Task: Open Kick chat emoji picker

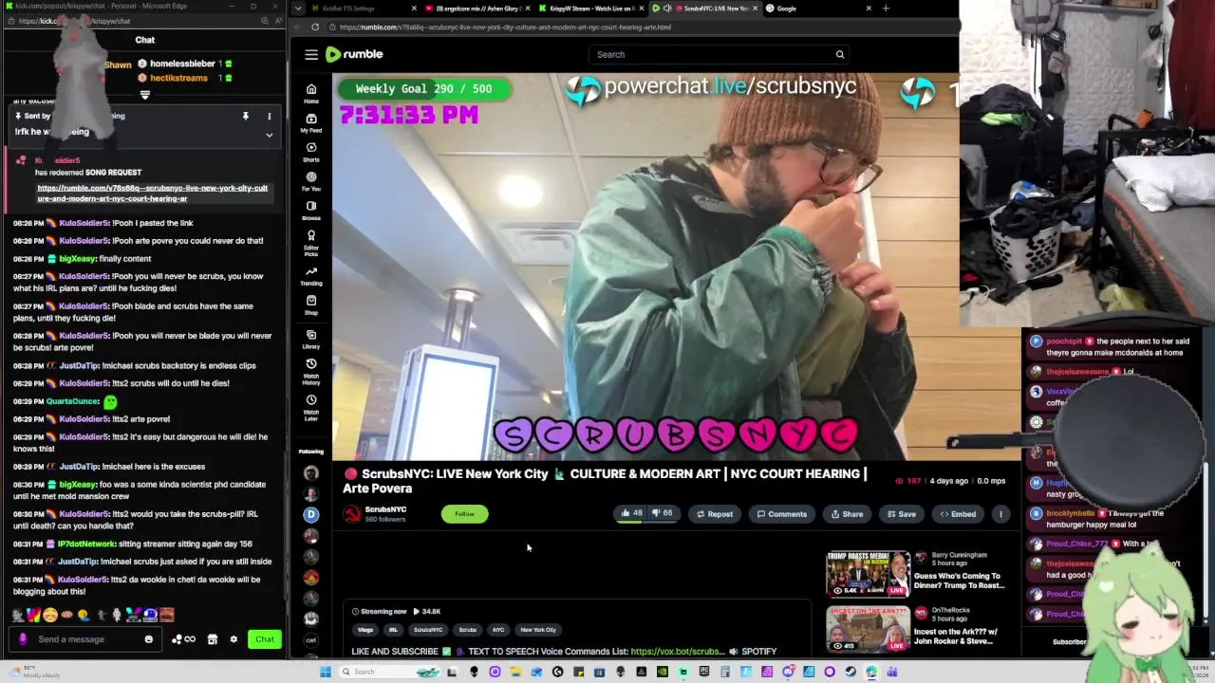Action: (148, 639)
